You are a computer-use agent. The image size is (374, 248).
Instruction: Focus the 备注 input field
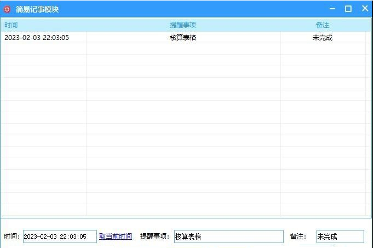(341, 237)
